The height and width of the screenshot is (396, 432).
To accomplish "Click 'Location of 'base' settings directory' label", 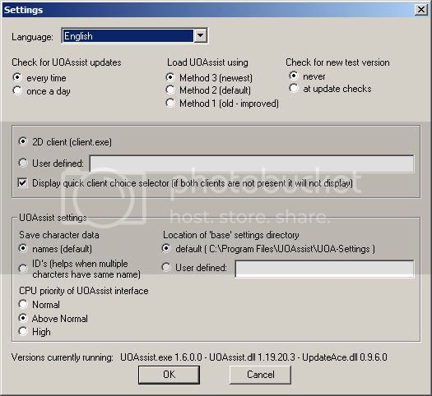I will click(x=231, y=235).
